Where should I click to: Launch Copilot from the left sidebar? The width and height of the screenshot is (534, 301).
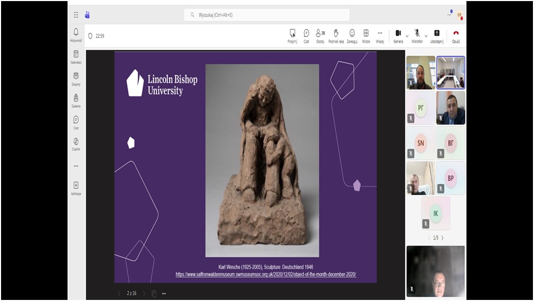click(76, 143)
